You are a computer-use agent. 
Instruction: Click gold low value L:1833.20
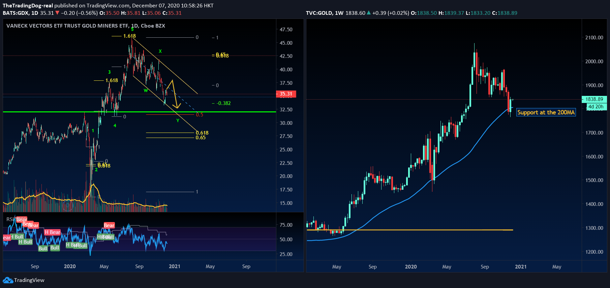478,13
